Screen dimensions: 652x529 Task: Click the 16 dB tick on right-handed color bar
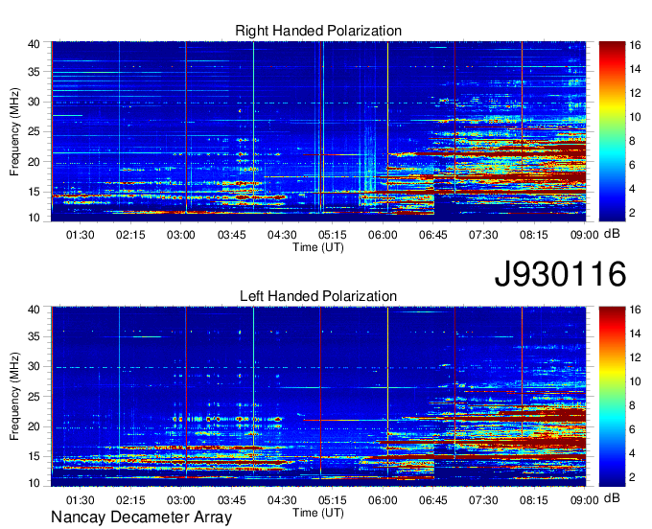635,45
